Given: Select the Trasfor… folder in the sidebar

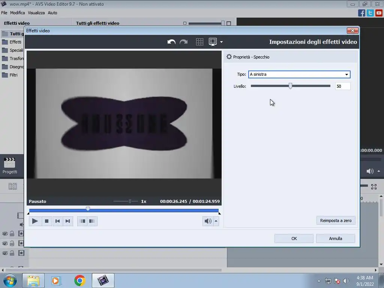Looking at the screenshot, I should (x=13, y=58).
